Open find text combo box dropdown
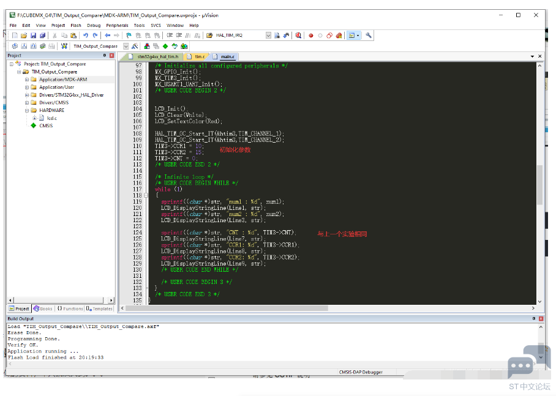Image resolution: width=556 pixels, height=396 pixels. point(268,35)
